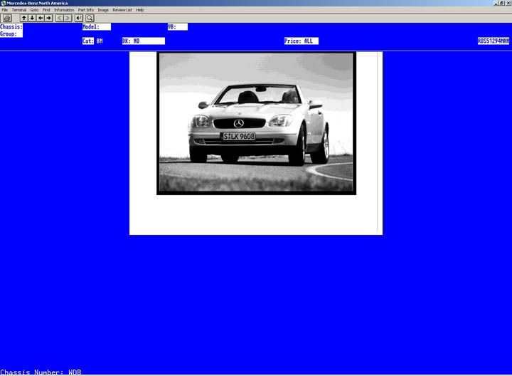Click the Mercedes SLK car image
Viewport: 512px width, 376px height.
(x=256, y=122)
